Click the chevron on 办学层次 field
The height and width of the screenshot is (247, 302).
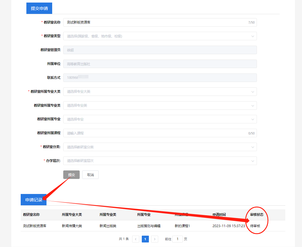click(253, 161)
